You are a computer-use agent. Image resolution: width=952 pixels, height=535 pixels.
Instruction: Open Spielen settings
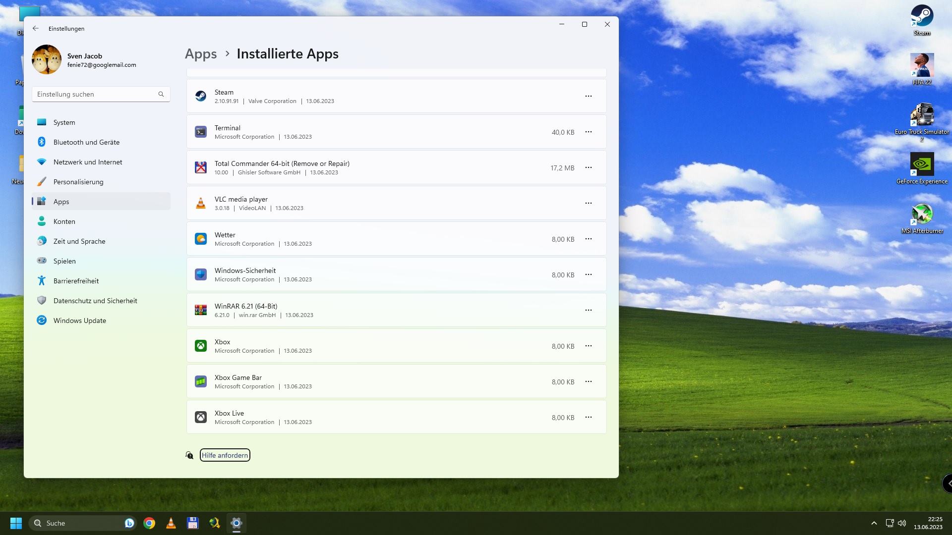(x=101, y=261)
